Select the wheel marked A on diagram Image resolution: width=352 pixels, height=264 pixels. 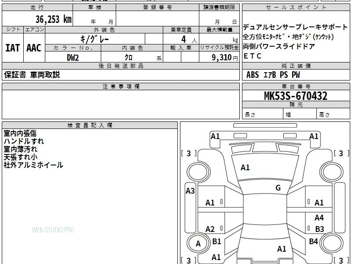[x=198, y=244]
